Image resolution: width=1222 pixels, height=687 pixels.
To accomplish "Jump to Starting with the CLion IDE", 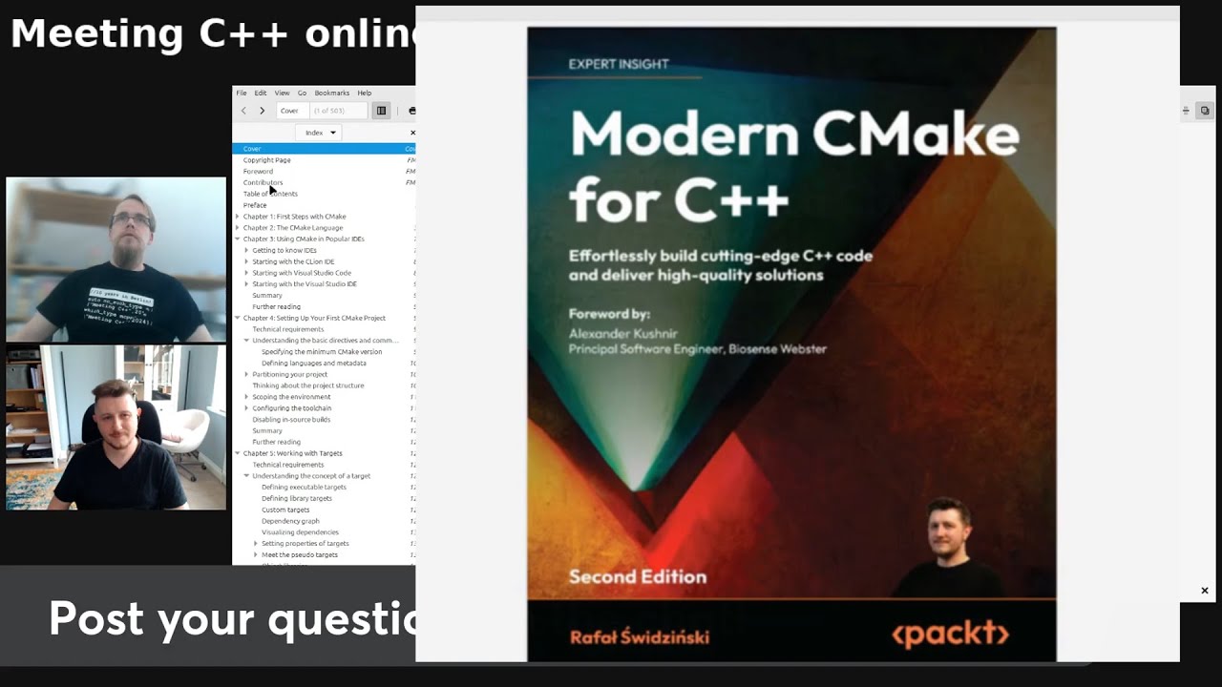I will pos(293,261).
